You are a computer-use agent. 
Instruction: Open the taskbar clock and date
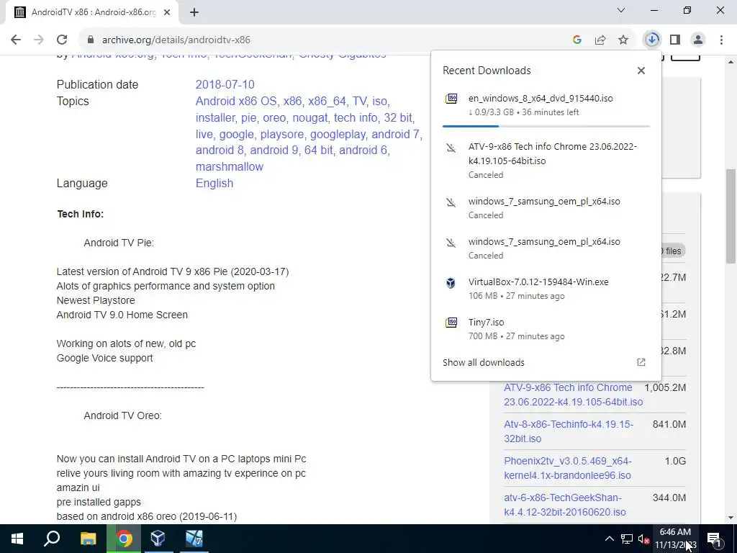pyautogui.click(x=675, y=539)
